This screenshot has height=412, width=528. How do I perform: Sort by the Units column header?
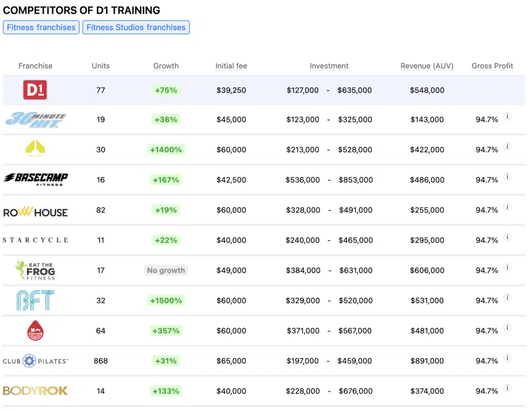(101, 66)
